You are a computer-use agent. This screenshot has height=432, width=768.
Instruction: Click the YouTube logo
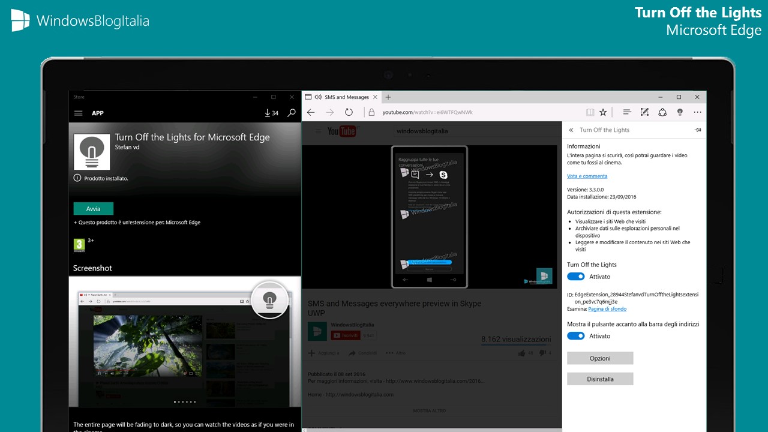tap(341, 131)
